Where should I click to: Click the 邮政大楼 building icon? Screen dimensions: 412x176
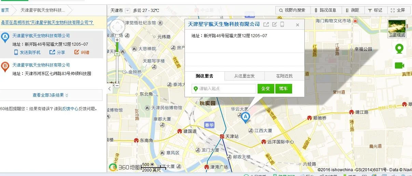coord(229,157)
